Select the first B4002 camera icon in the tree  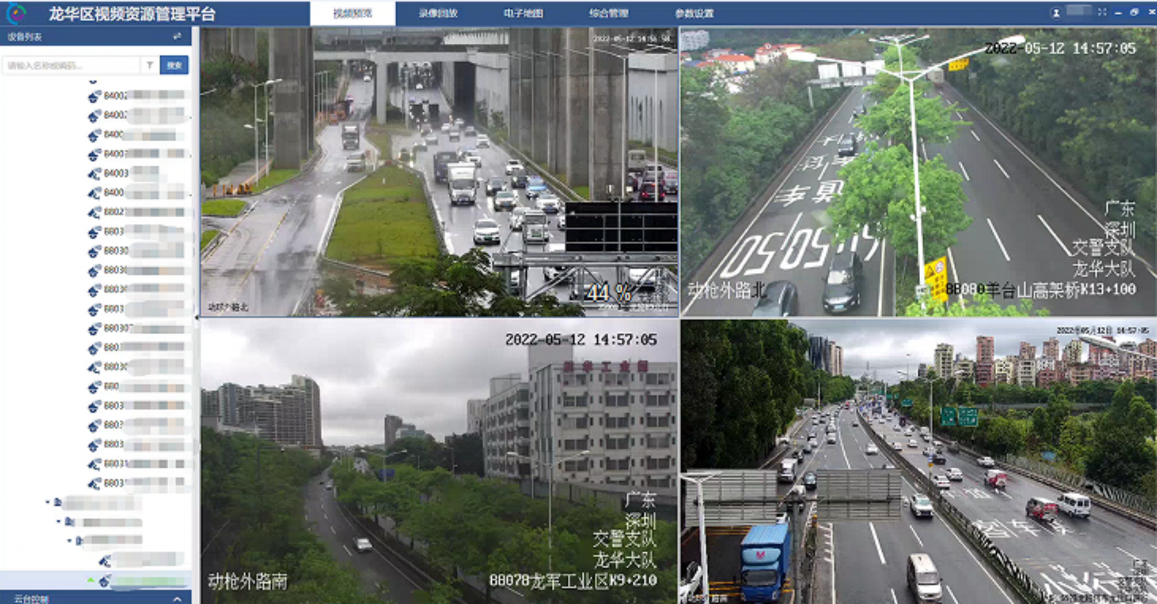(95, 96)
